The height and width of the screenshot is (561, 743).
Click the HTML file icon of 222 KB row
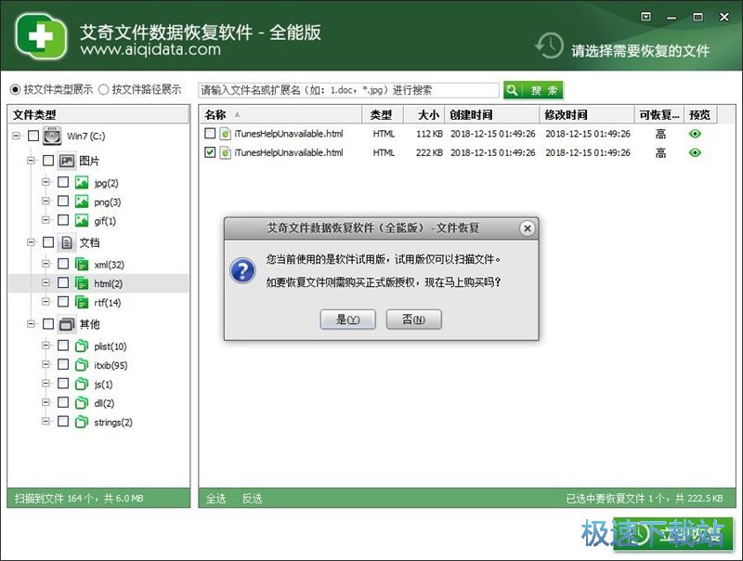[226, 152]
